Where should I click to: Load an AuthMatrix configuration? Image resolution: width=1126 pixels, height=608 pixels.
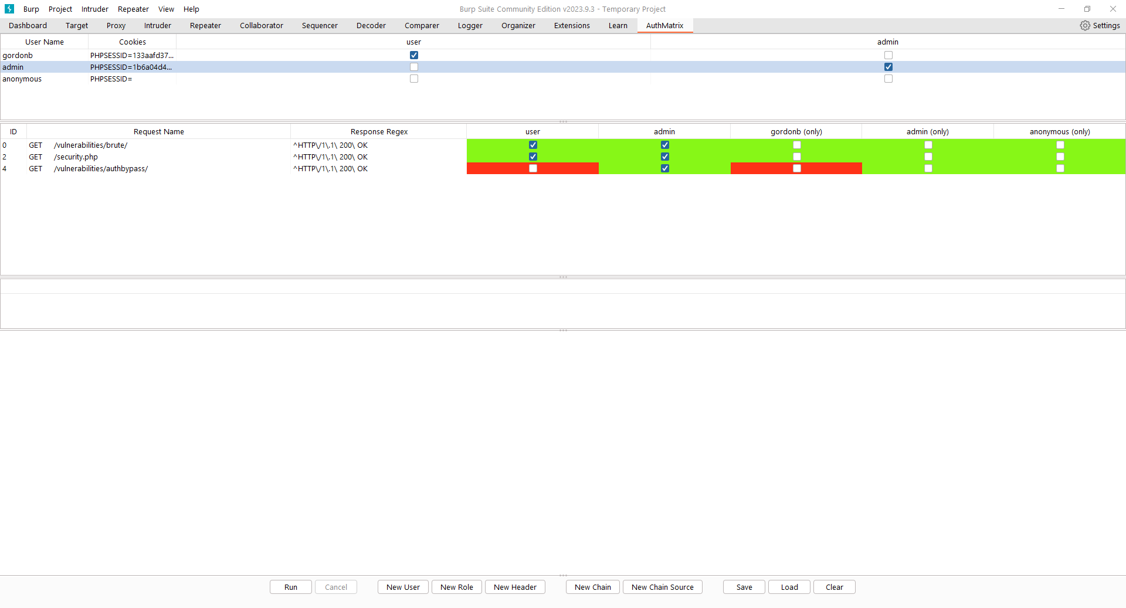click(x=789, y=587)
